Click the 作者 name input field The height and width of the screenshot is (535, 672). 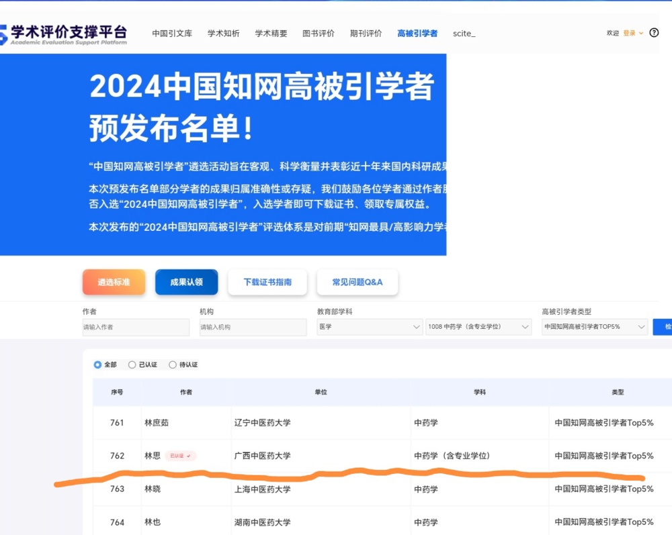click(x=136, y=327)
